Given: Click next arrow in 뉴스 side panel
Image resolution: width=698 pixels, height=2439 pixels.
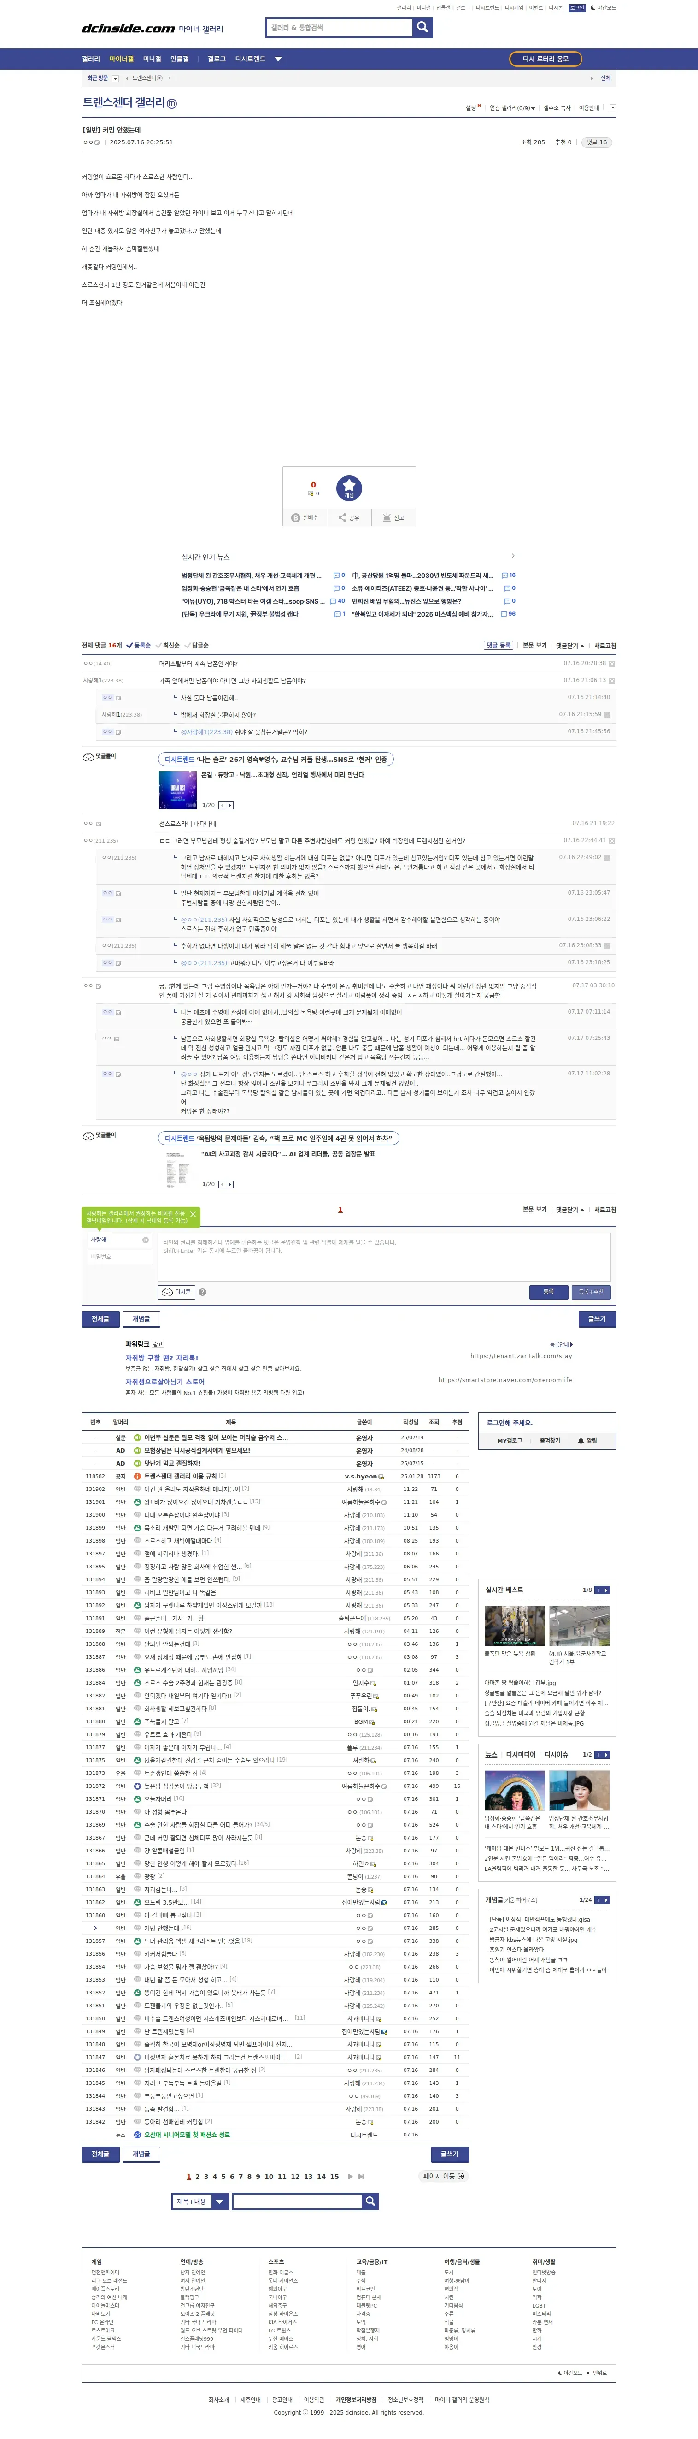Looking at the screenshot, I should pos(606,1755).
